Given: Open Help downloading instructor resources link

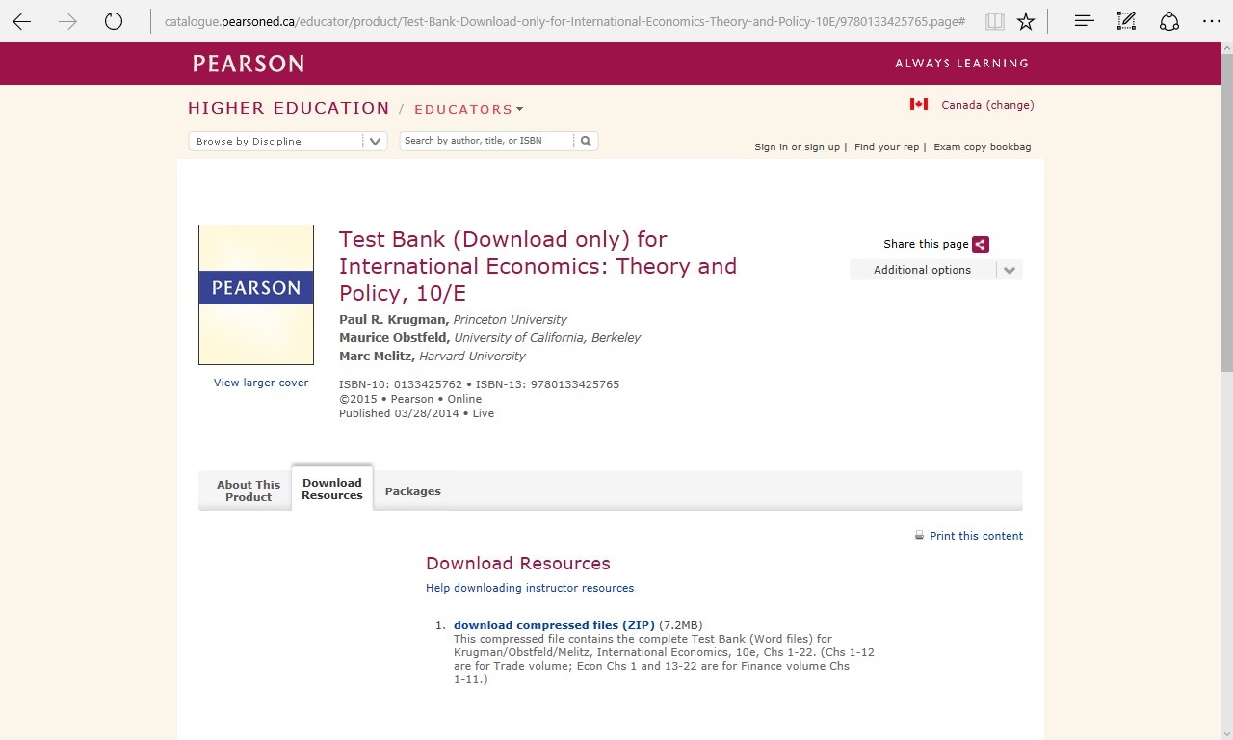Looking at the screenshot, I should [530, 588].
